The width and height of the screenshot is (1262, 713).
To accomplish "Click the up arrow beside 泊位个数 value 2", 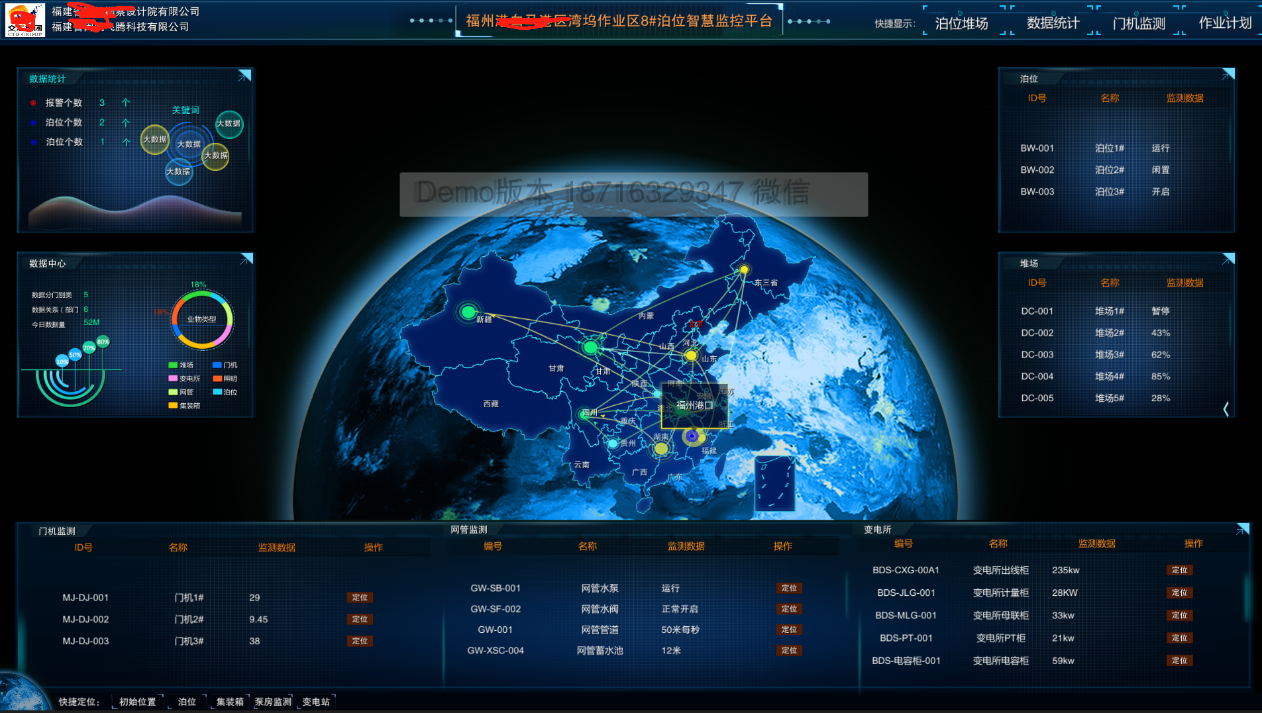I will click(126, 122).
